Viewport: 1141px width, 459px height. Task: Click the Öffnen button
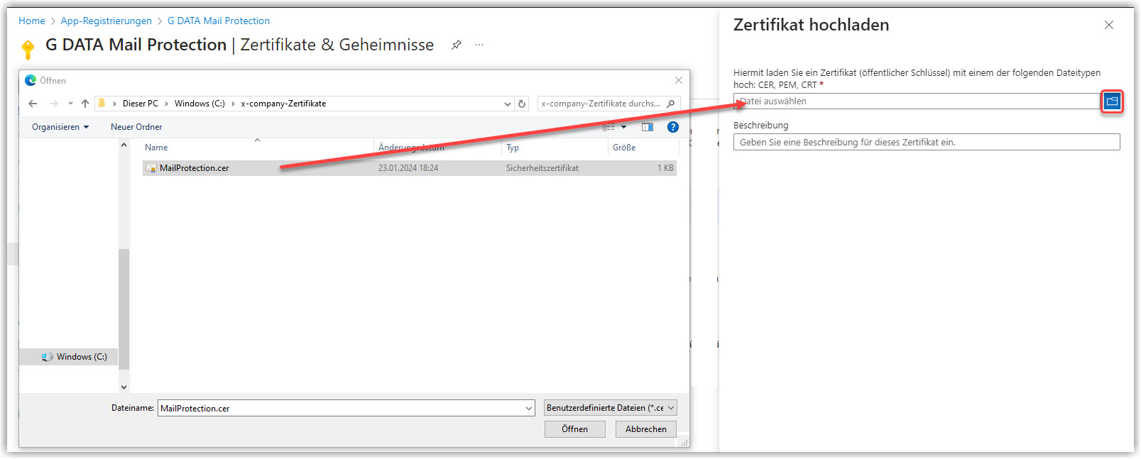point(574,429)
